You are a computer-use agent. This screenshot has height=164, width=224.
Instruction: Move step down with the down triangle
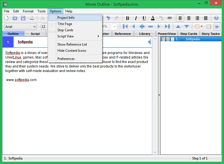tap(186, 26)
